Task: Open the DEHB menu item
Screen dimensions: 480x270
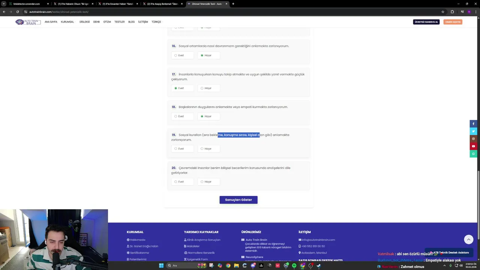Action: (x=96, y=22)
